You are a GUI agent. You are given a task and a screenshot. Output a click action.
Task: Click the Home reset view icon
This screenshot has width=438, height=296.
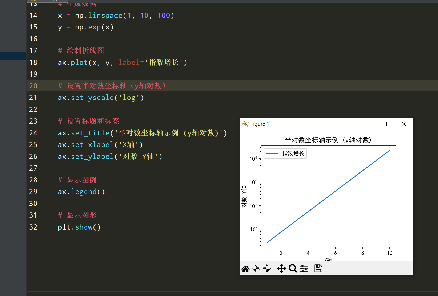(245, 269)
